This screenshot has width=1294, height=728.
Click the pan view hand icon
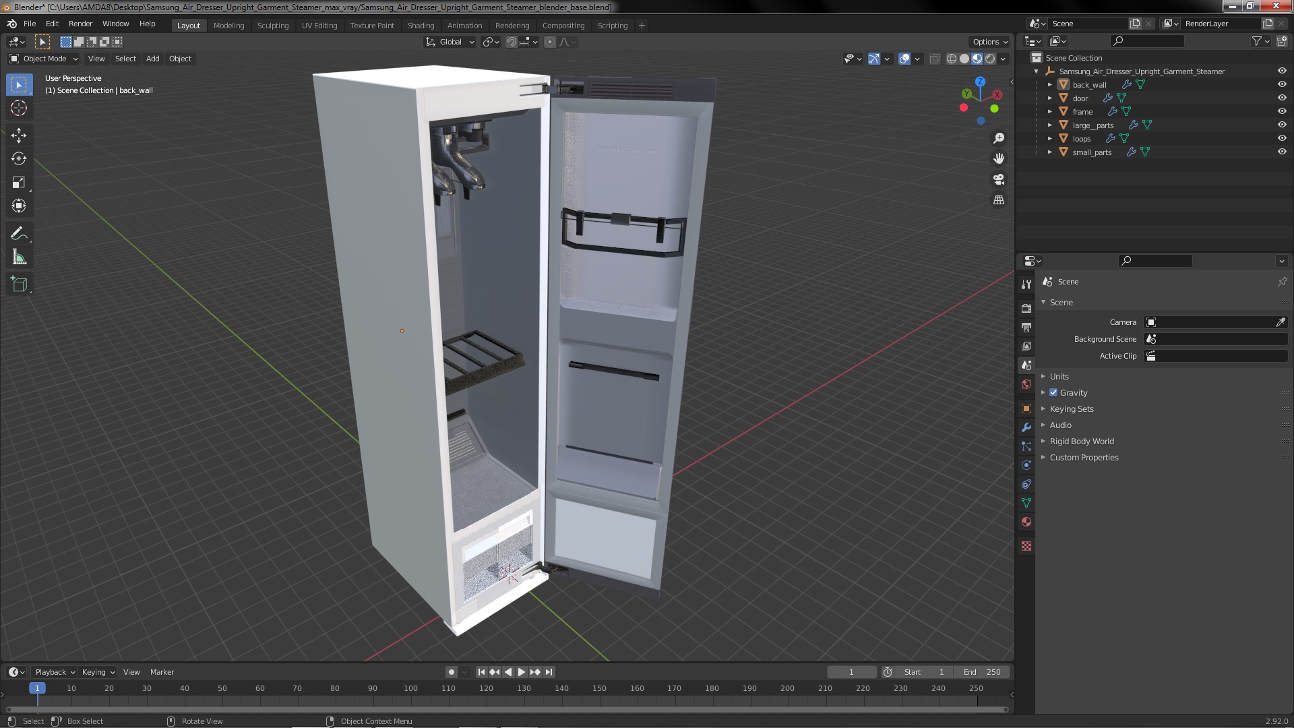point(999,158)
